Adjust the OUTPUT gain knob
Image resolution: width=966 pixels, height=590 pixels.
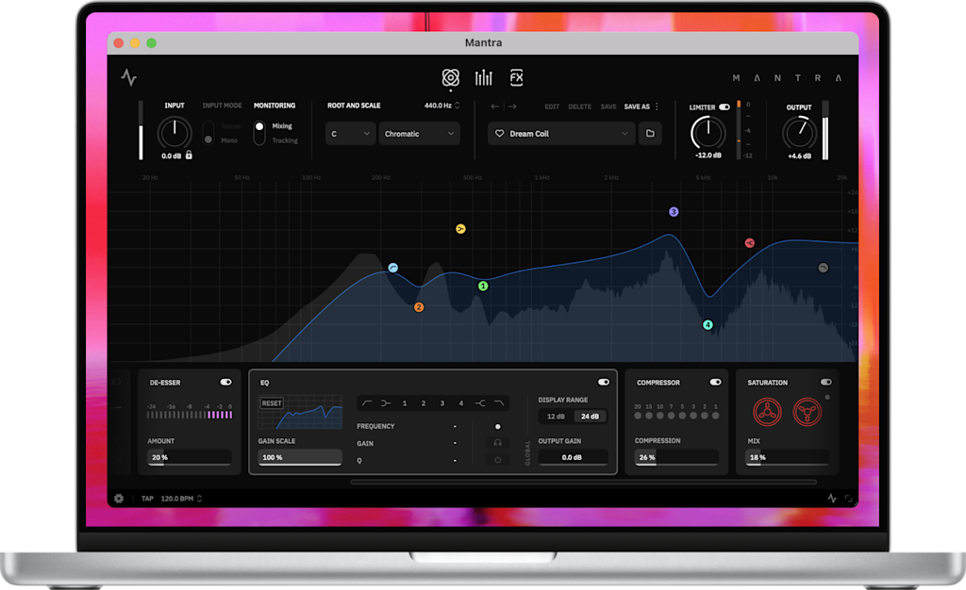click(x=799, y=133)
